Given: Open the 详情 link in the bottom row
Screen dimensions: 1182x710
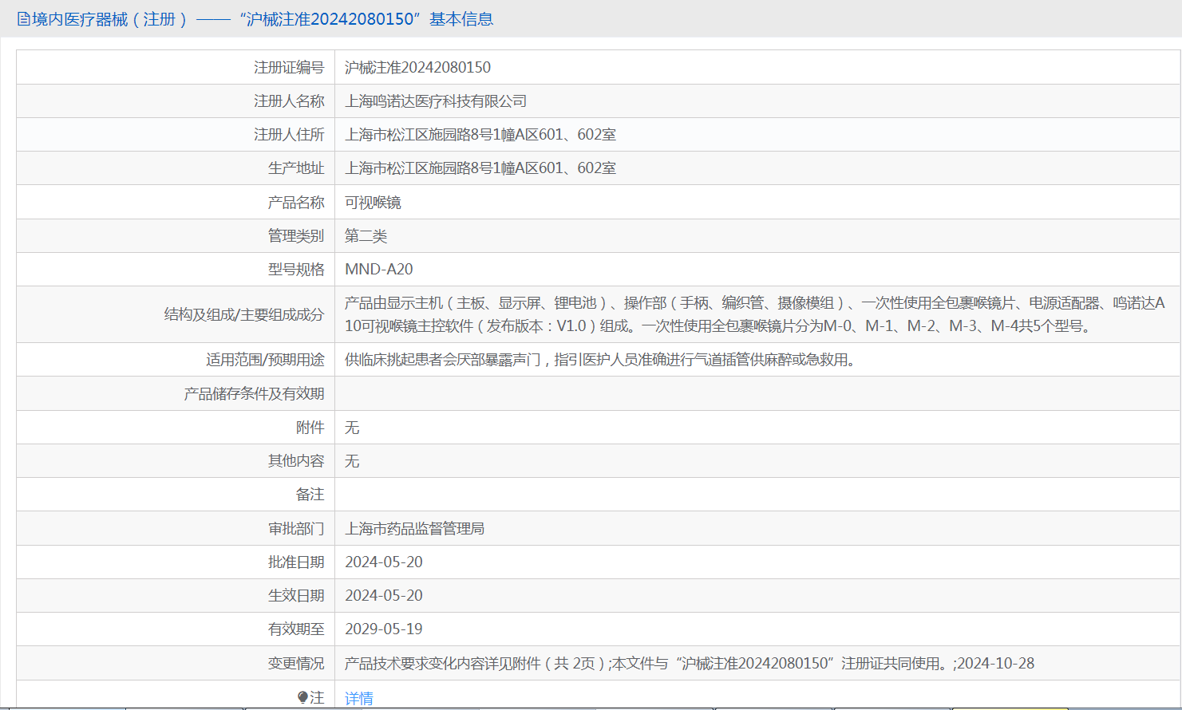Looking at the screenshot, I should (x=359, y=698).
